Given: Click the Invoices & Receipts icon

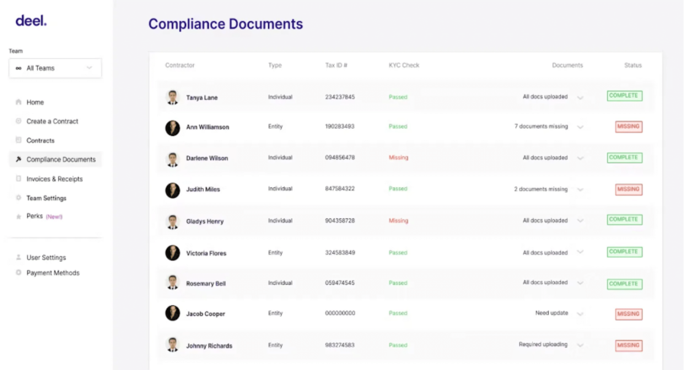Looking at the screenshot, I should point(19,179).
